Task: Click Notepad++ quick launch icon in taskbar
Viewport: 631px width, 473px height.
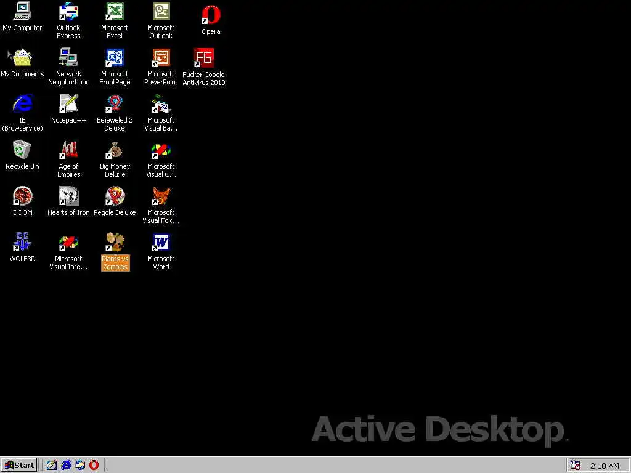Action: pyautogui.click(x=52, y=465)
